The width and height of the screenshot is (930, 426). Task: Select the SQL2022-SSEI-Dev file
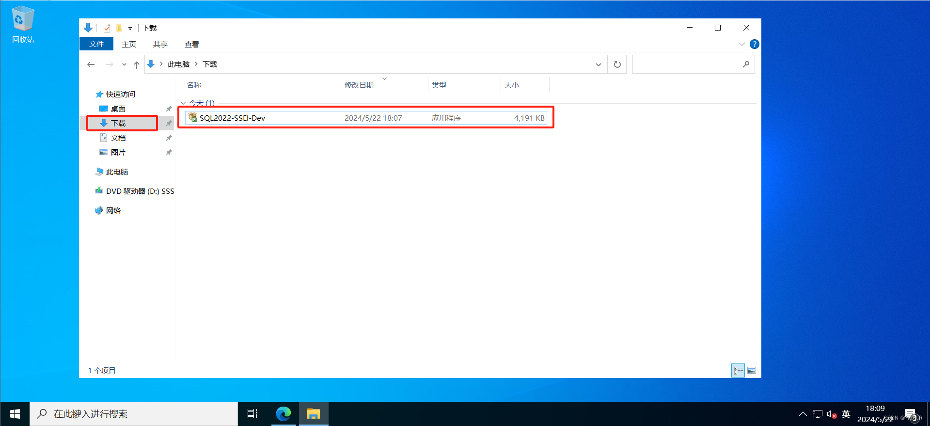point(366,118)
